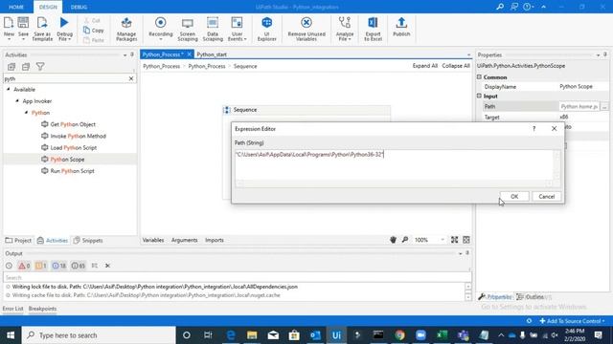
Task: Toggle designer overview icon
Action: click(x=466, y=240)
